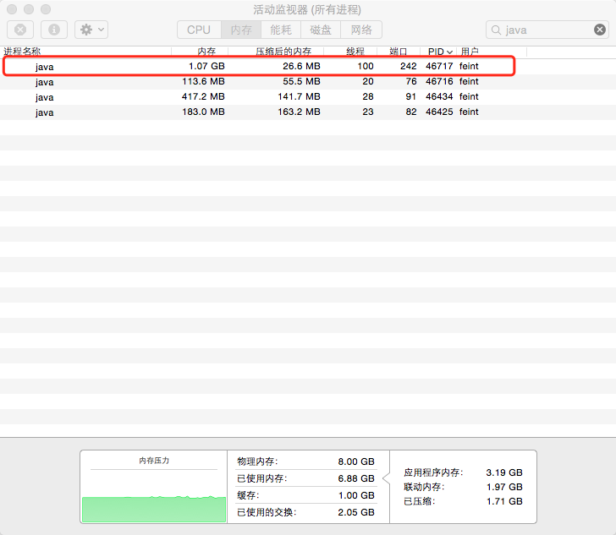Click the 55.5 MB compressed memory cell
This screenshot has height=535, width=616.
301,81
